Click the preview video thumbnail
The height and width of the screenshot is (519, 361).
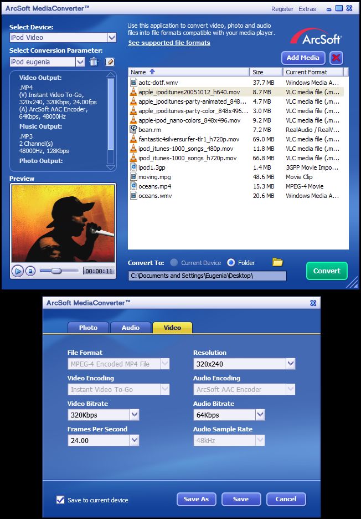tap(63, 223)
